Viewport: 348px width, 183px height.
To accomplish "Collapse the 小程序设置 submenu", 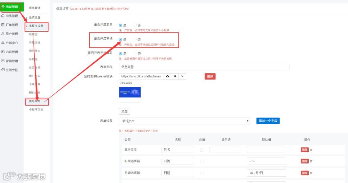I will click(36, 26).
